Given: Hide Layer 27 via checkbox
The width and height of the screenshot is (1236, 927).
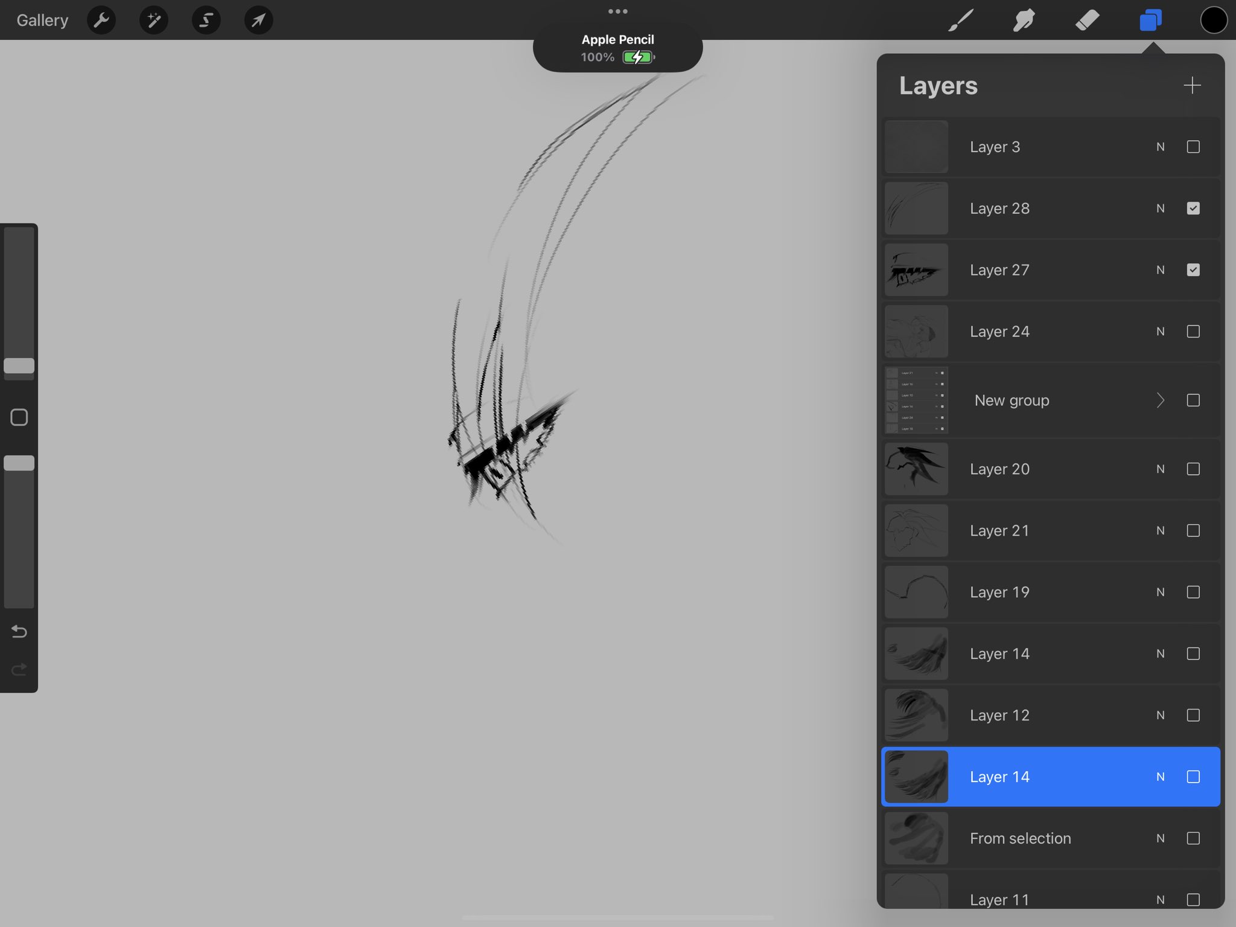Looking at the screenshot, I should pyautogui.click(x=1193, y=270).
